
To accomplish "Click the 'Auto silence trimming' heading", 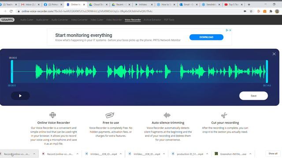I will tap(168, 123).
